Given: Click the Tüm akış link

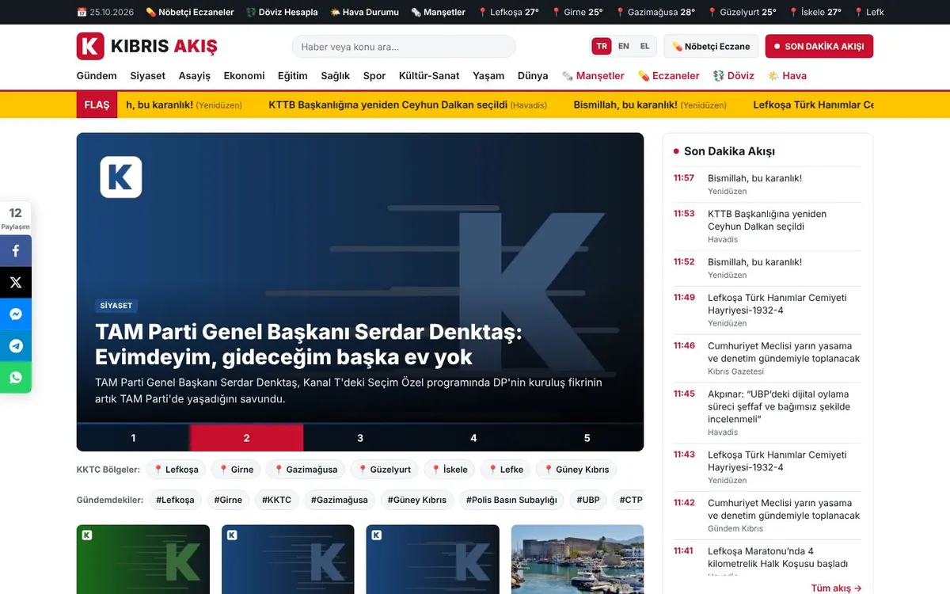Looking at the screenshot, I should (836, 588).
